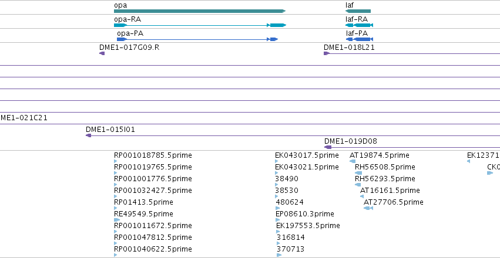Viewport: 500px width, 258px height.
Task: Select the DME1-015I01 arrowhead
Action: pos(88,135)
